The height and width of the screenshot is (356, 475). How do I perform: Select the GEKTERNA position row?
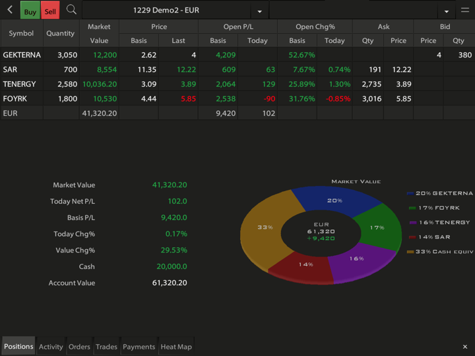coord(22,55)
